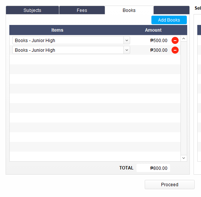Click the Add Books button
Image resolution: width=201 pixels, height=197 pixels.
pos(169,20)
